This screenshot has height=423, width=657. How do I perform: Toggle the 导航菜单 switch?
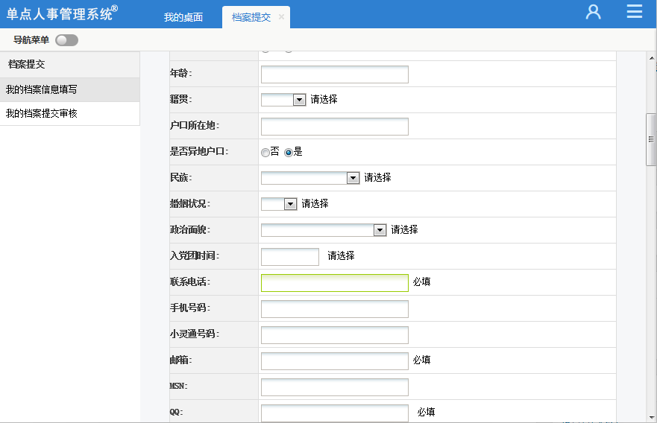[x=66, y=40]
